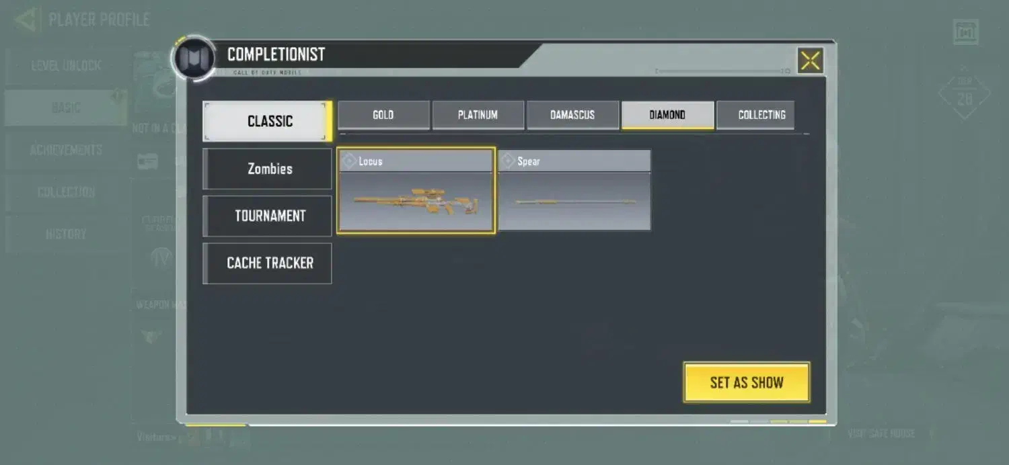Click the Completionist title text

click(x=276, y=54)
